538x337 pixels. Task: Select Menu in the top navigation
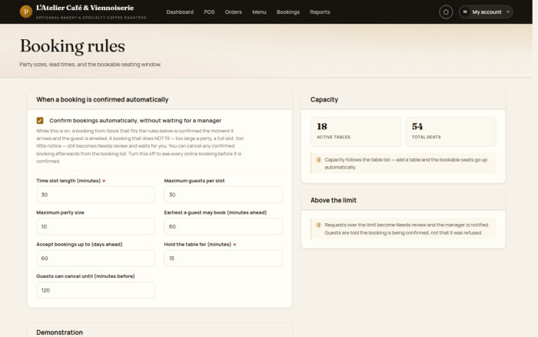coord(259,12)
